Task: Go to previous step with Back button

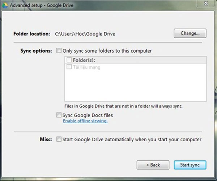Action: click(x=153, y=165)
